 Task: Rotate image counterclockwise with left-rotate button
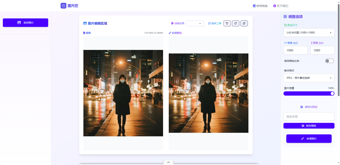point(227,23)
